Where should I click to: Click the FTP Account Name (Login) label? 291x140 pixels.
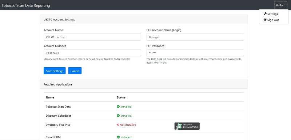coord(164,30)
